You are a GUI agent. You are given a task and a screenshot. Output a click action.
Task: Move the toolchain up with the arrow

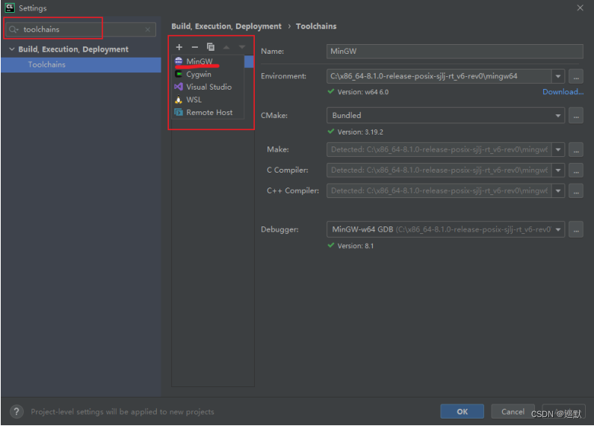click(x=226, y=47)
